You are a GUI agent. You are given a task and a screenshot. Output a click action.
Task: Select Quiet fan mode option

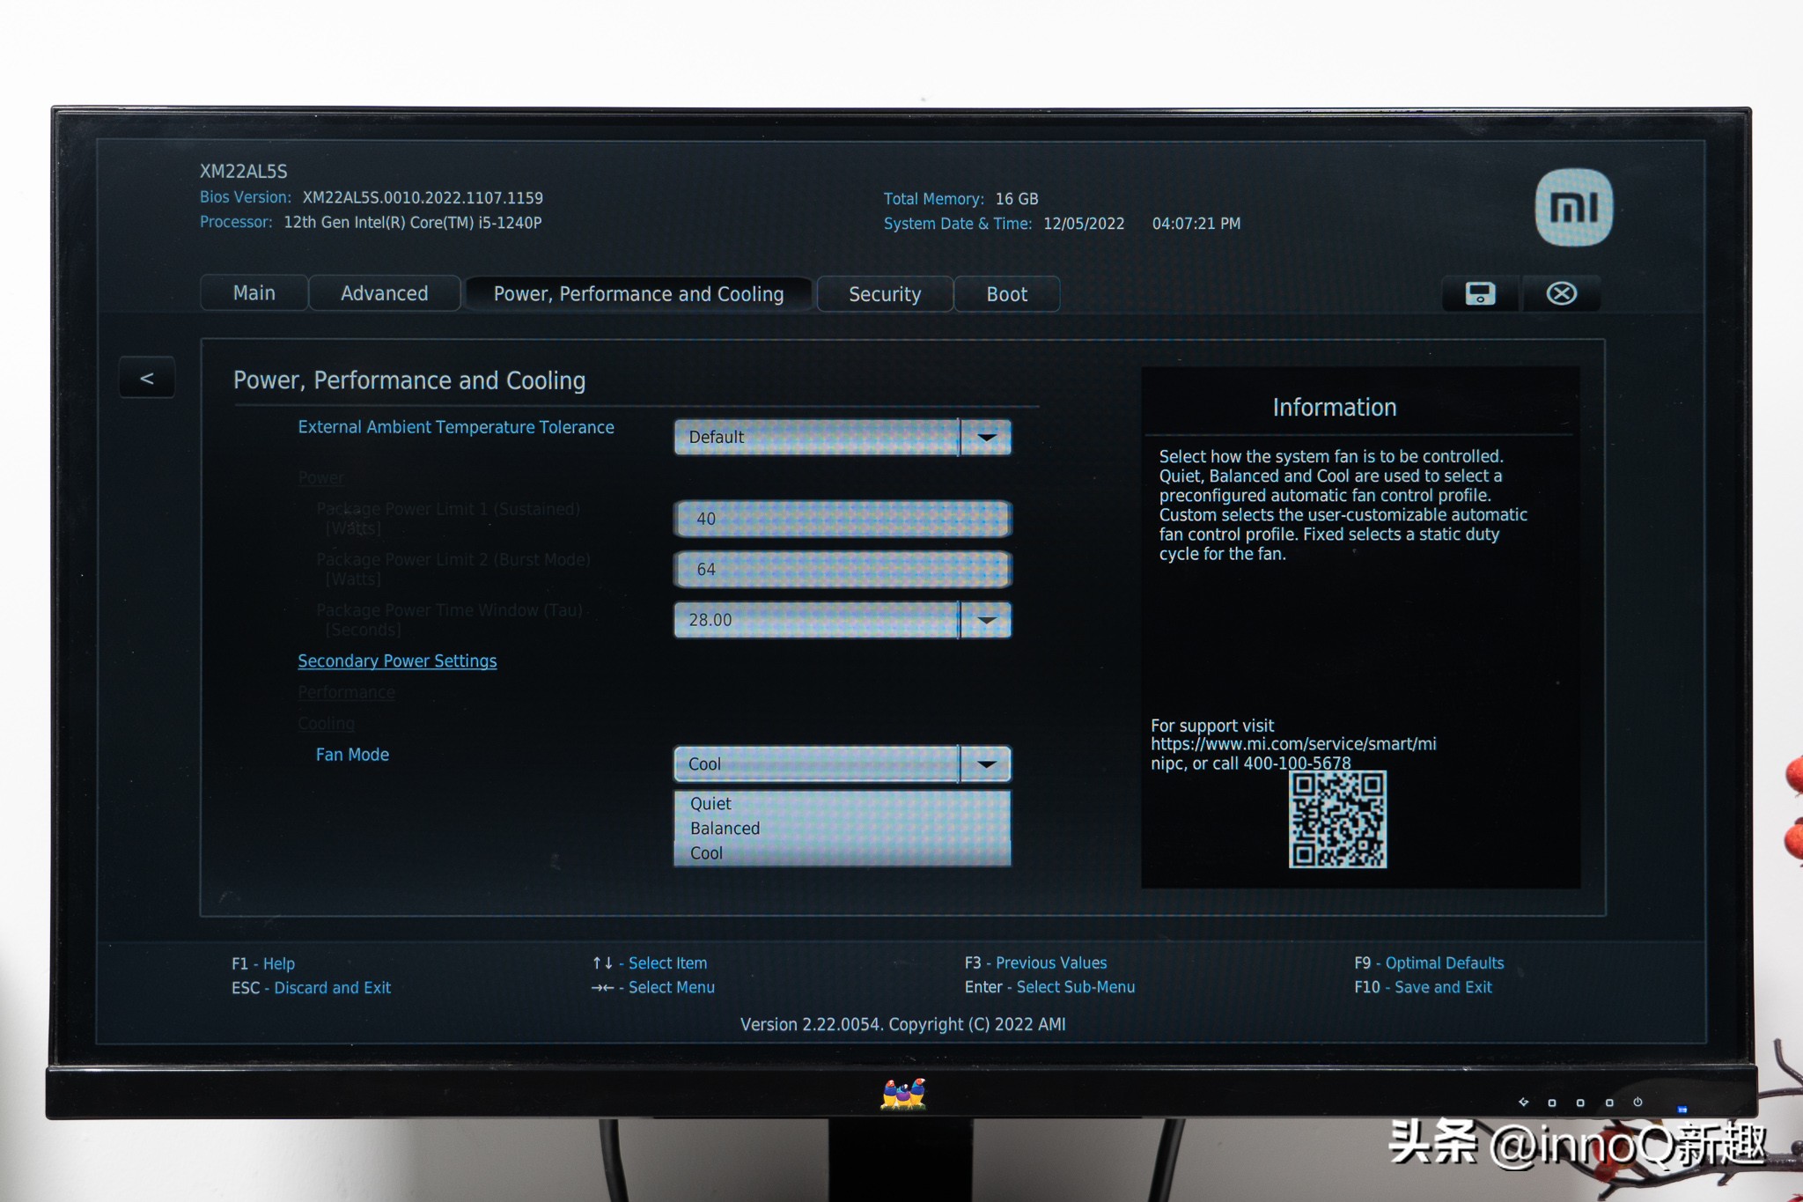pos(711,803)
